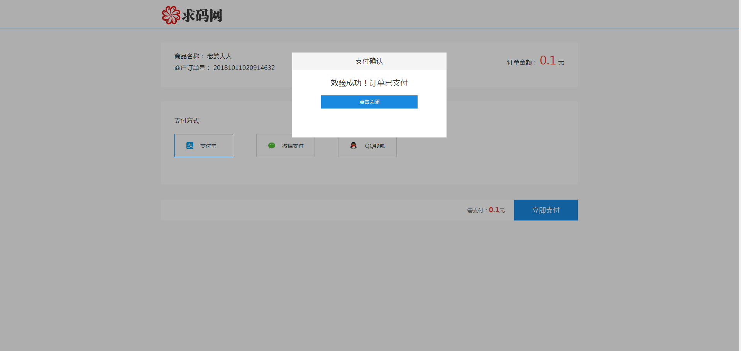Click the Alipay logo icon
Screen dimensions: 741x351
(x=190, y=146)
